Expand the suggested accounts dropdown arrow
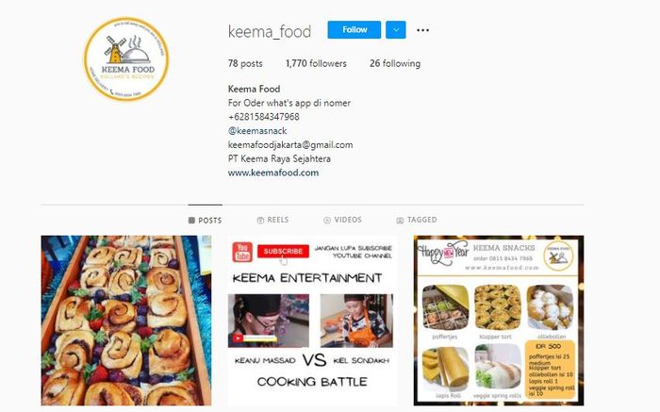This screenshot has width=660, height=412. [396, 30]
